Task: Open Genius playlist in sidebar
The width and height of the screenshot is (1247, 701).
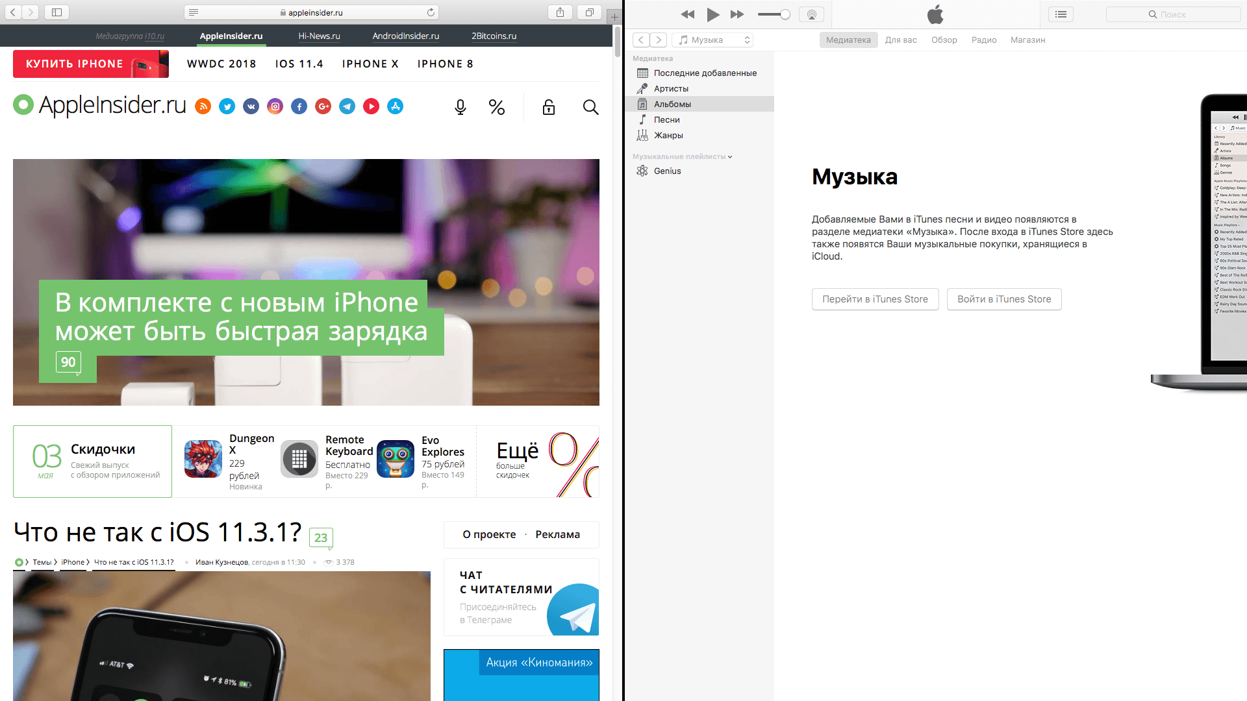Action: click(x=700, y=171)
